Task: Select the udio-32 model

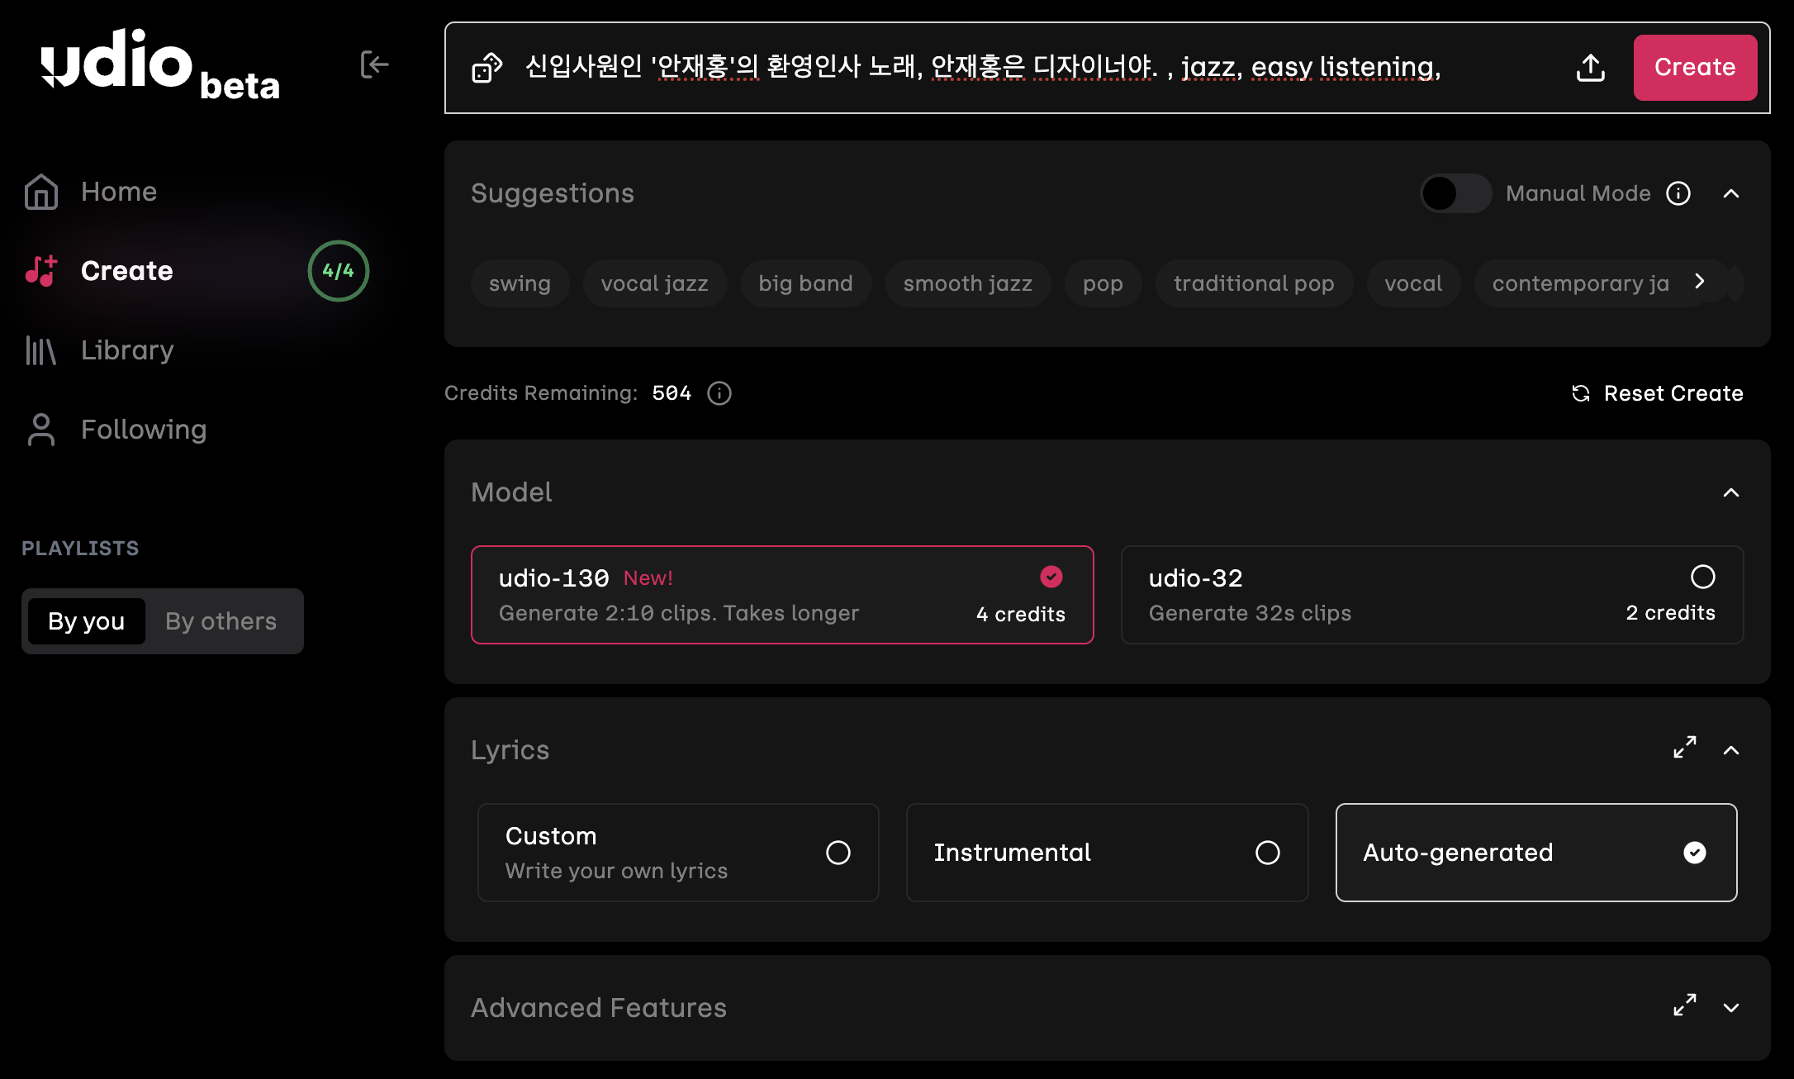Action: pyautogui.click(x=1431, y=594)
